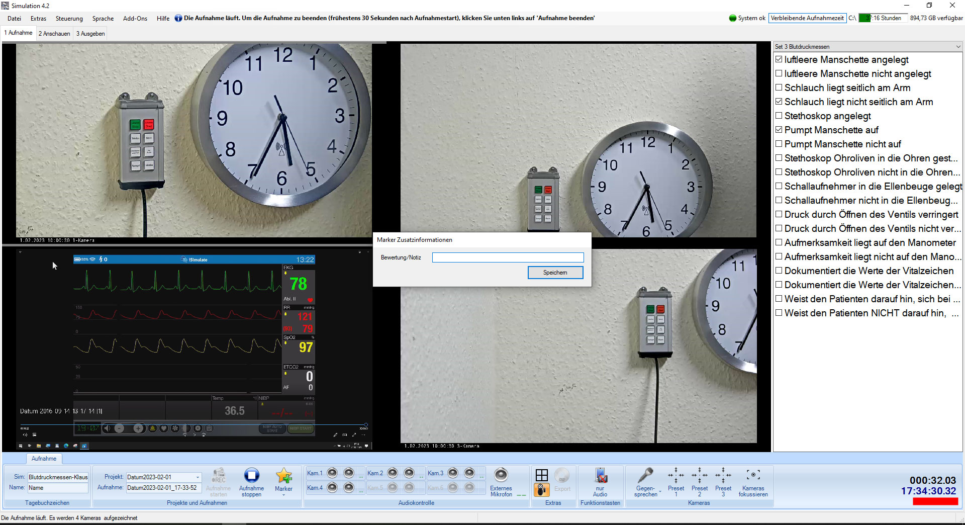Select the four-pane grid layout icon
The height and width of the screenshot is (525, 965).
point(542,475)
